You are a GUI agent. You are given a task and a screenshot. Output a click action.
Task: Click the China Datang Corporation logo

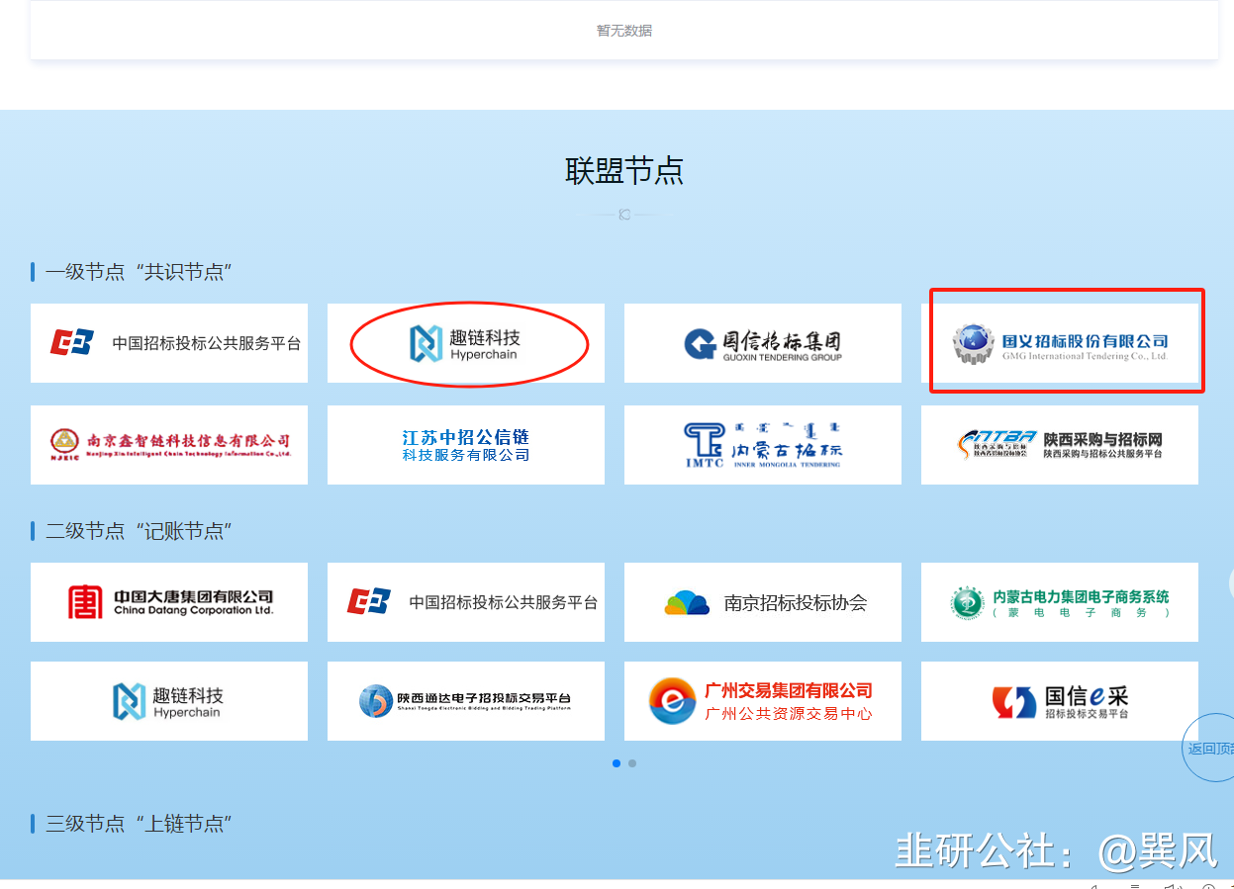point(168,601)
